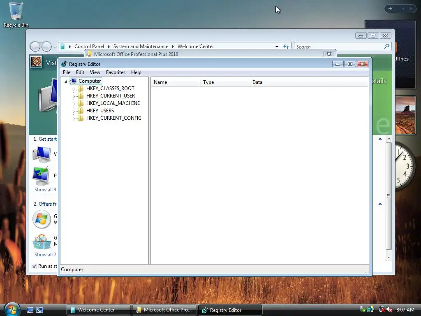Click the HKEY_CURRENT_USER folder icon

click(81, 96)
